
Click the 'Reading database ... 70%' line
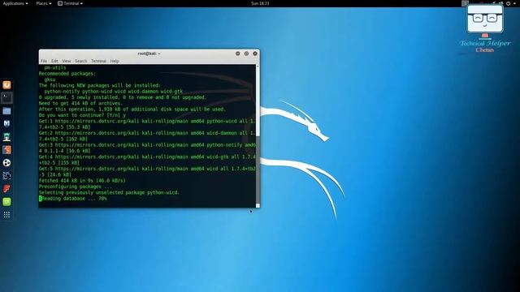pos(73,198)
